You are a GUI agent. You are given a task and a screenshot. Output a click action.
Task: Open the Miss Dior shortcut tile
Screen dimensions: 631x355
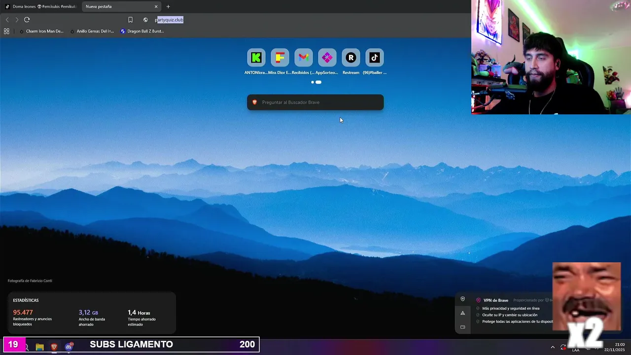(x=280, y=58)
